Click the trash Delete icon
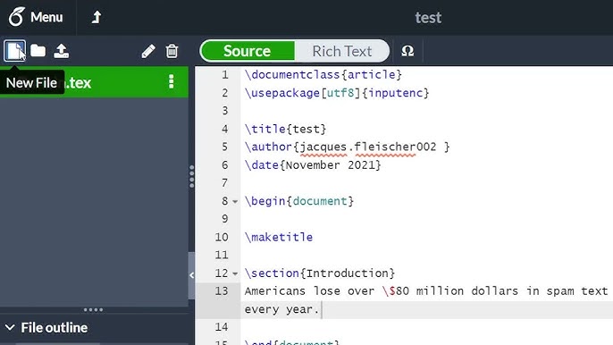This screenshot has height=345, width=613. (172, 51)
